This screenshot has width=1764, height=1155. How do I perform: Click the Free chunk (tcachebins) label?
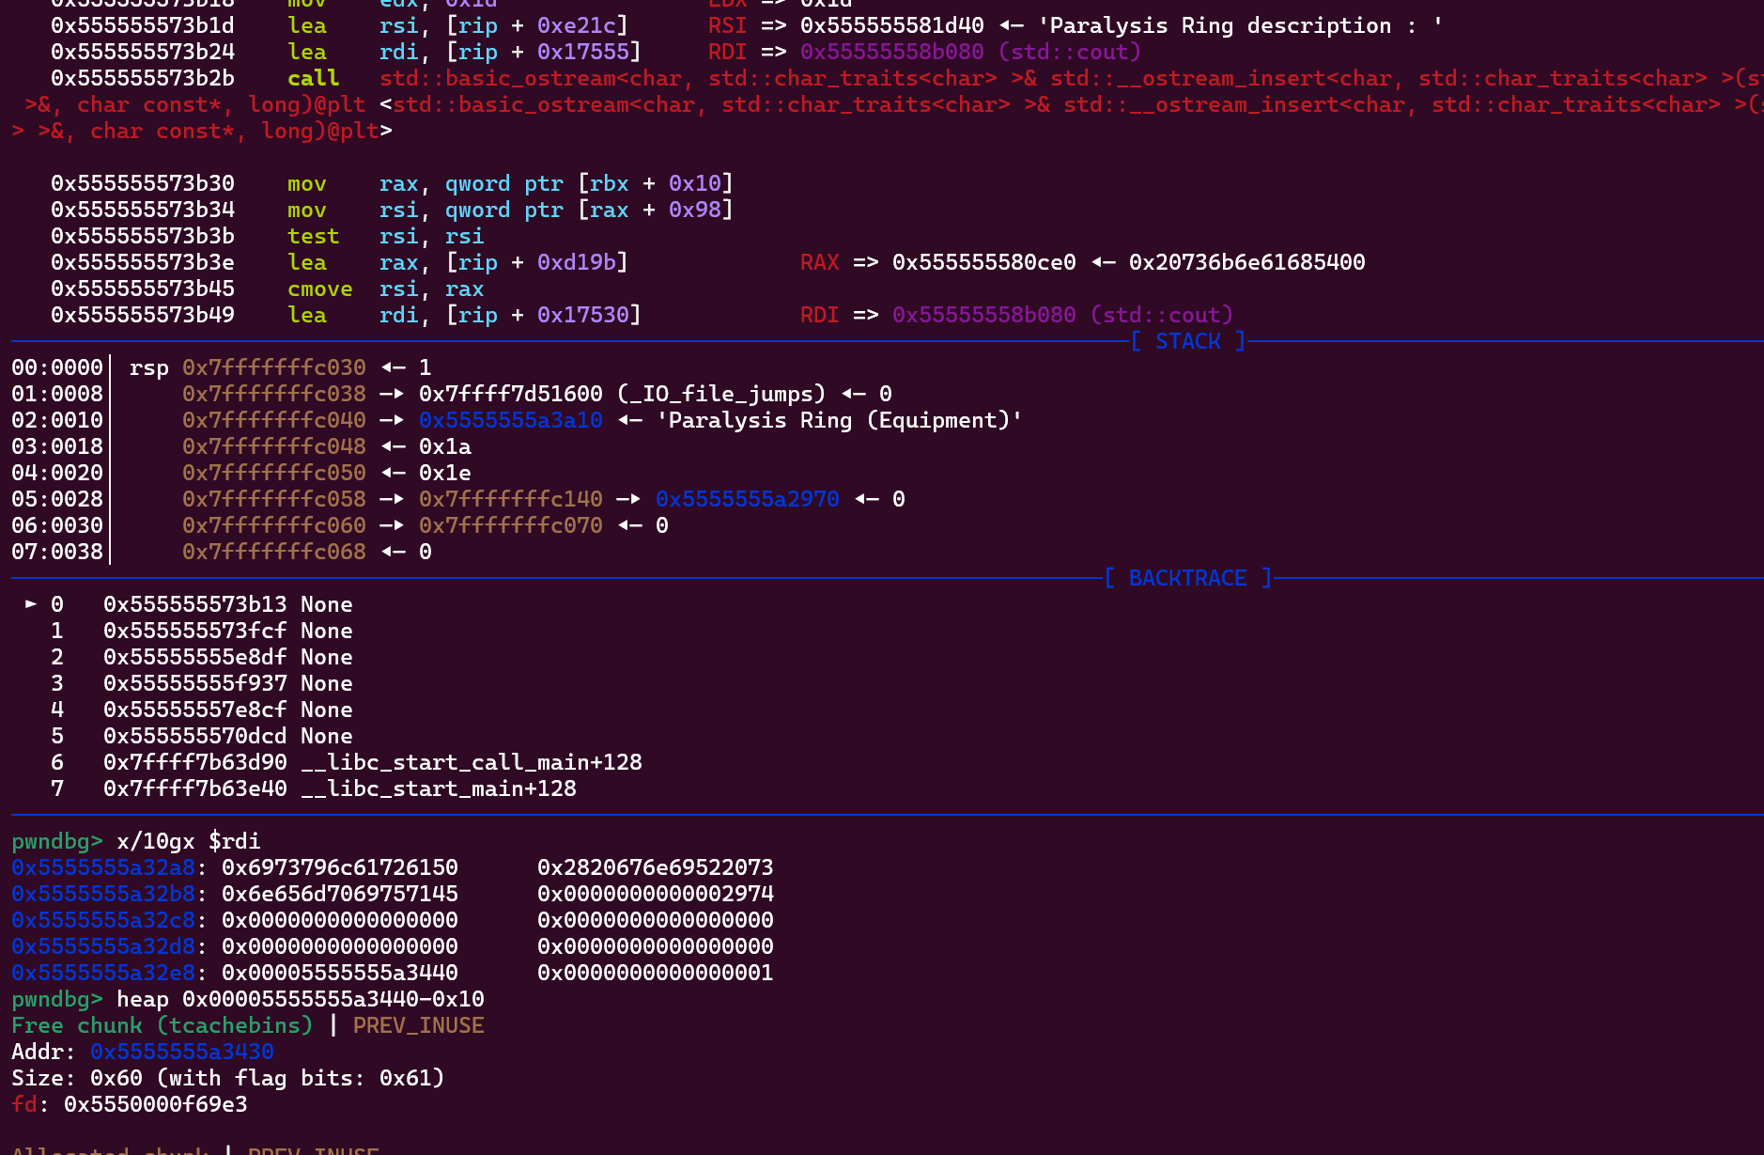point(162,1025)
